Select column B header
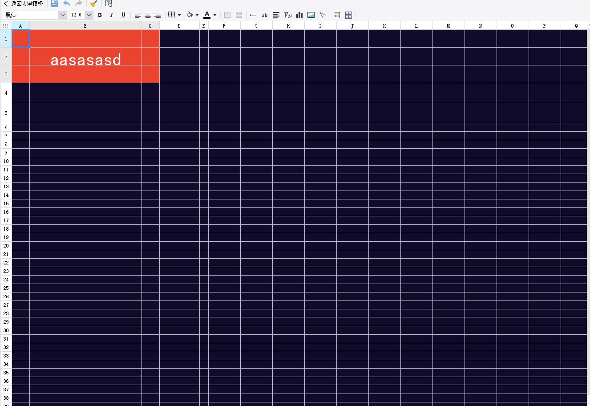Image resolution: width=590 pixels, height=406 pixels. tap(85, 26)
